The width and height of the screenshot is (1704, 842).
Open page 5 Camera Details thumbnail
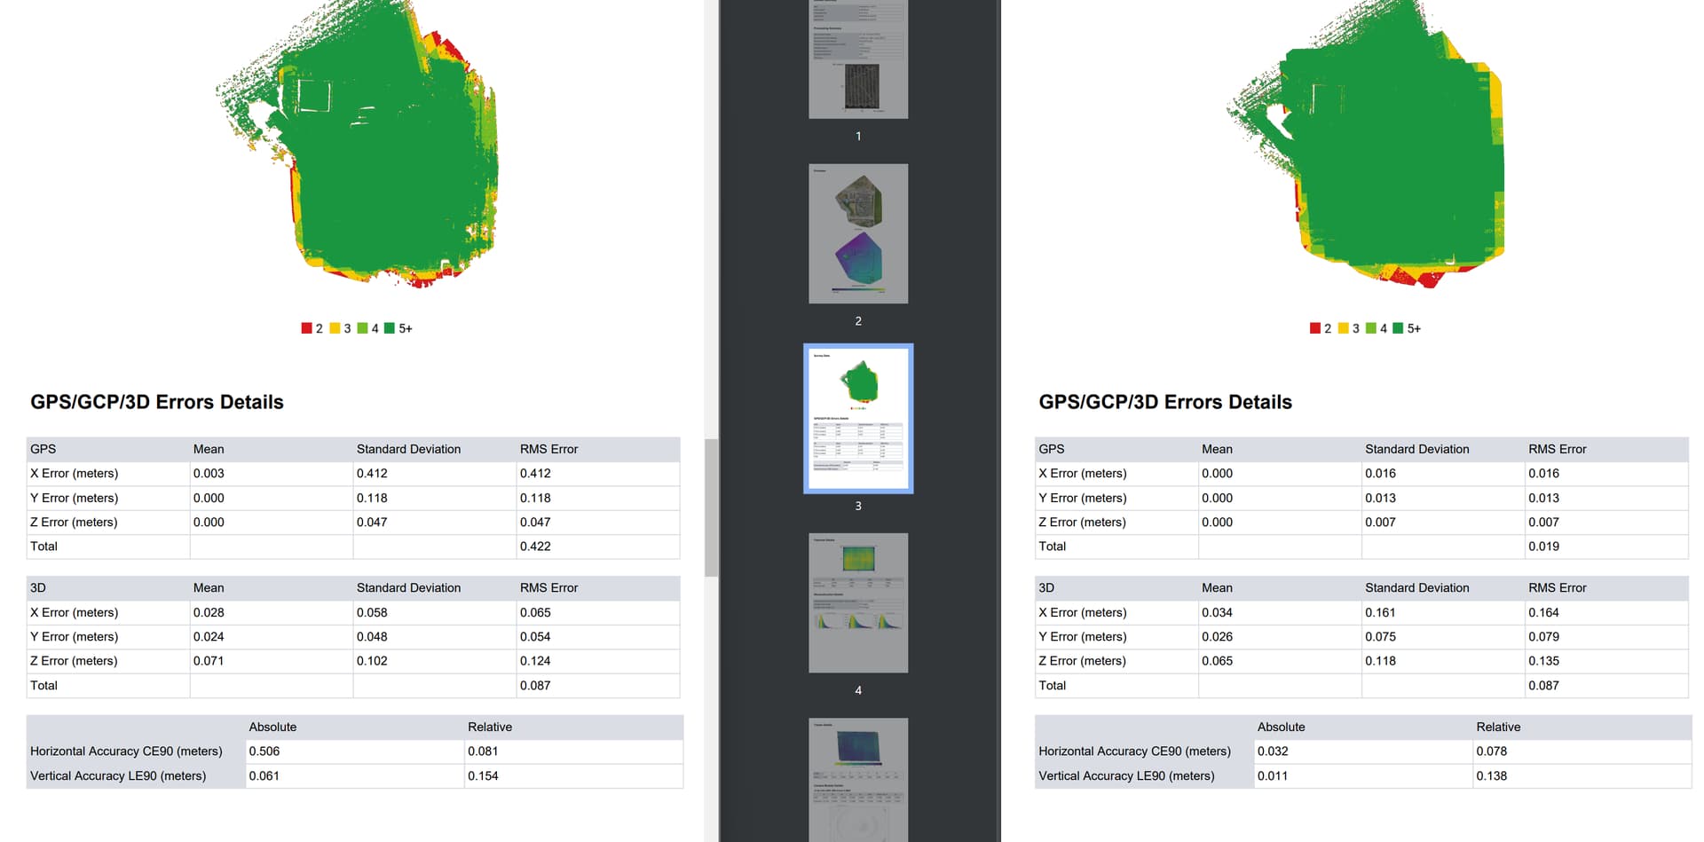(x=857, y=779)
